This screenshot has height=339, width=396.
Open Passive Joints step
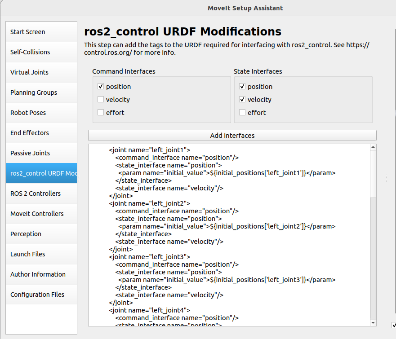pos(41,153)
